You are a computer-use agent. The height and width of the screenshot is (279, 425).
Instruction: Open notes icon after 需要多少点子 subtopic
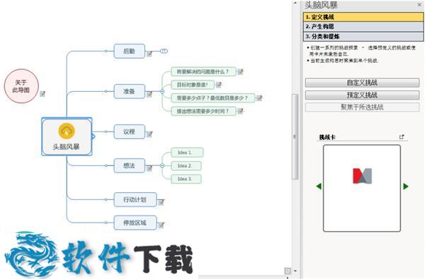point(259,97)
